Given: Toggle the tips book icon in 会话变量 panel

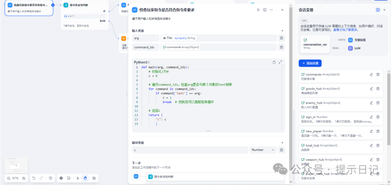Looking at the screenshot, I should coord(378,10).
